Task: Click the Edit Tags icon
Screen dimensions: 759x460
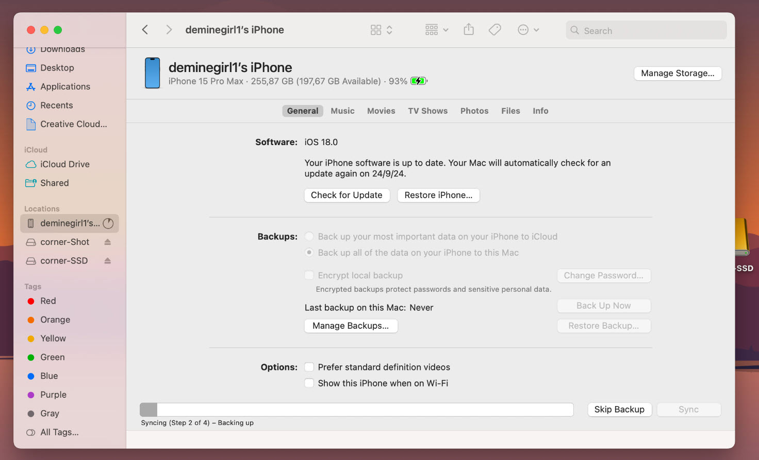Action: (494, 30)
